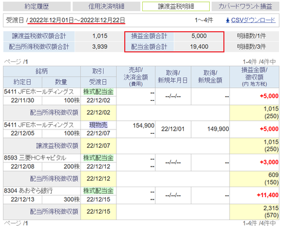This screenshot has height=226, width=282.
Task: Click the 2,315 (570) tax withheld cell
Action: click(x=254, y=212)
